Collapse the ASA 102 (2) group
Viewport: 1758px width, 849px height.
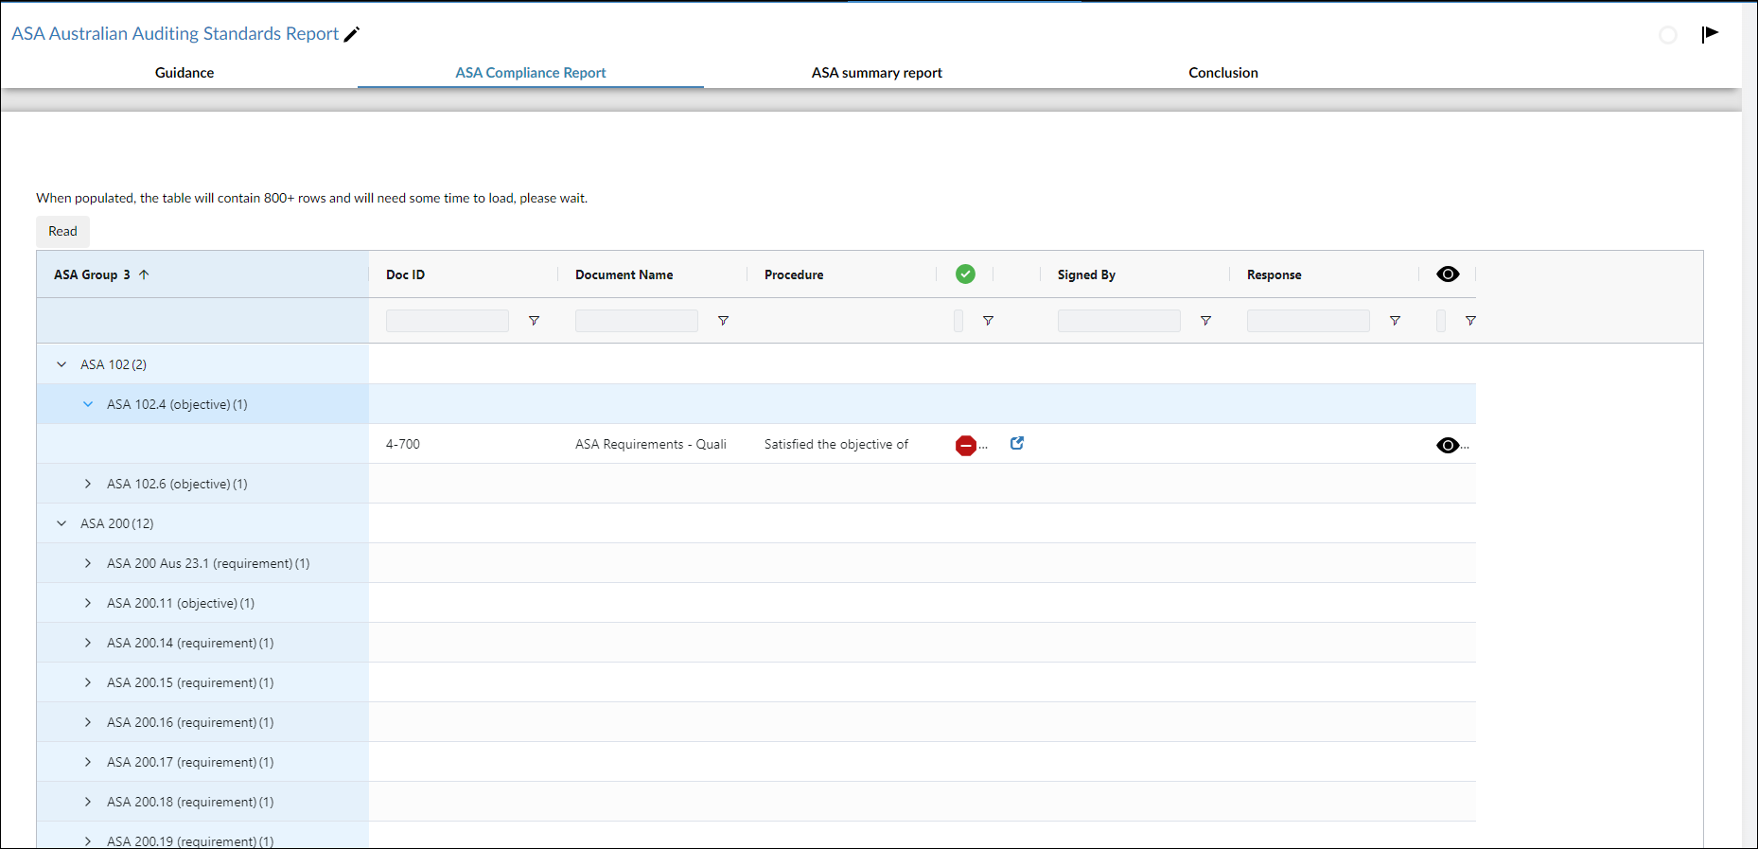click(x=62, y=364)
